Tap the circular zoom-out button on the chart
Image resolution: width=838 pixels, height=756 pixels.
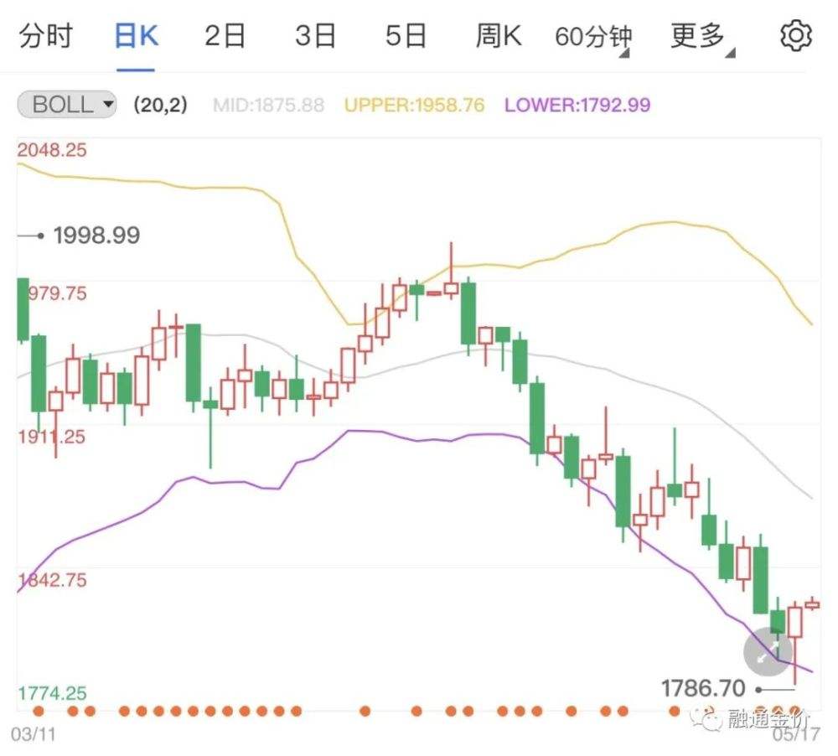(x=768, y=653)
